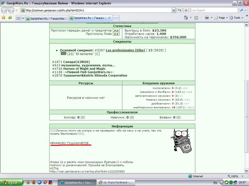Click Franz Ferdinand player taskbar button
This screenshot has width=249, height=186.
(116, 183)
